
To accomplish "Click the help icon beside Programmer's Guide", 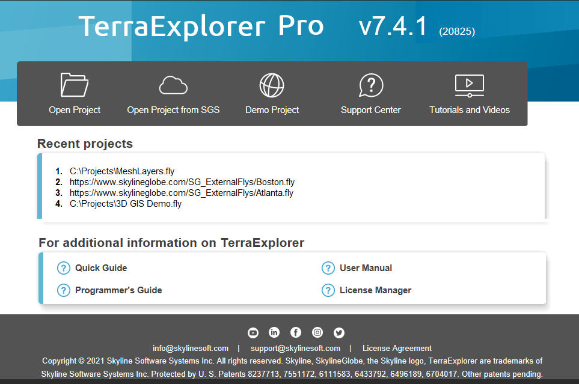I will pyautogui.click(x=64, y=290).
